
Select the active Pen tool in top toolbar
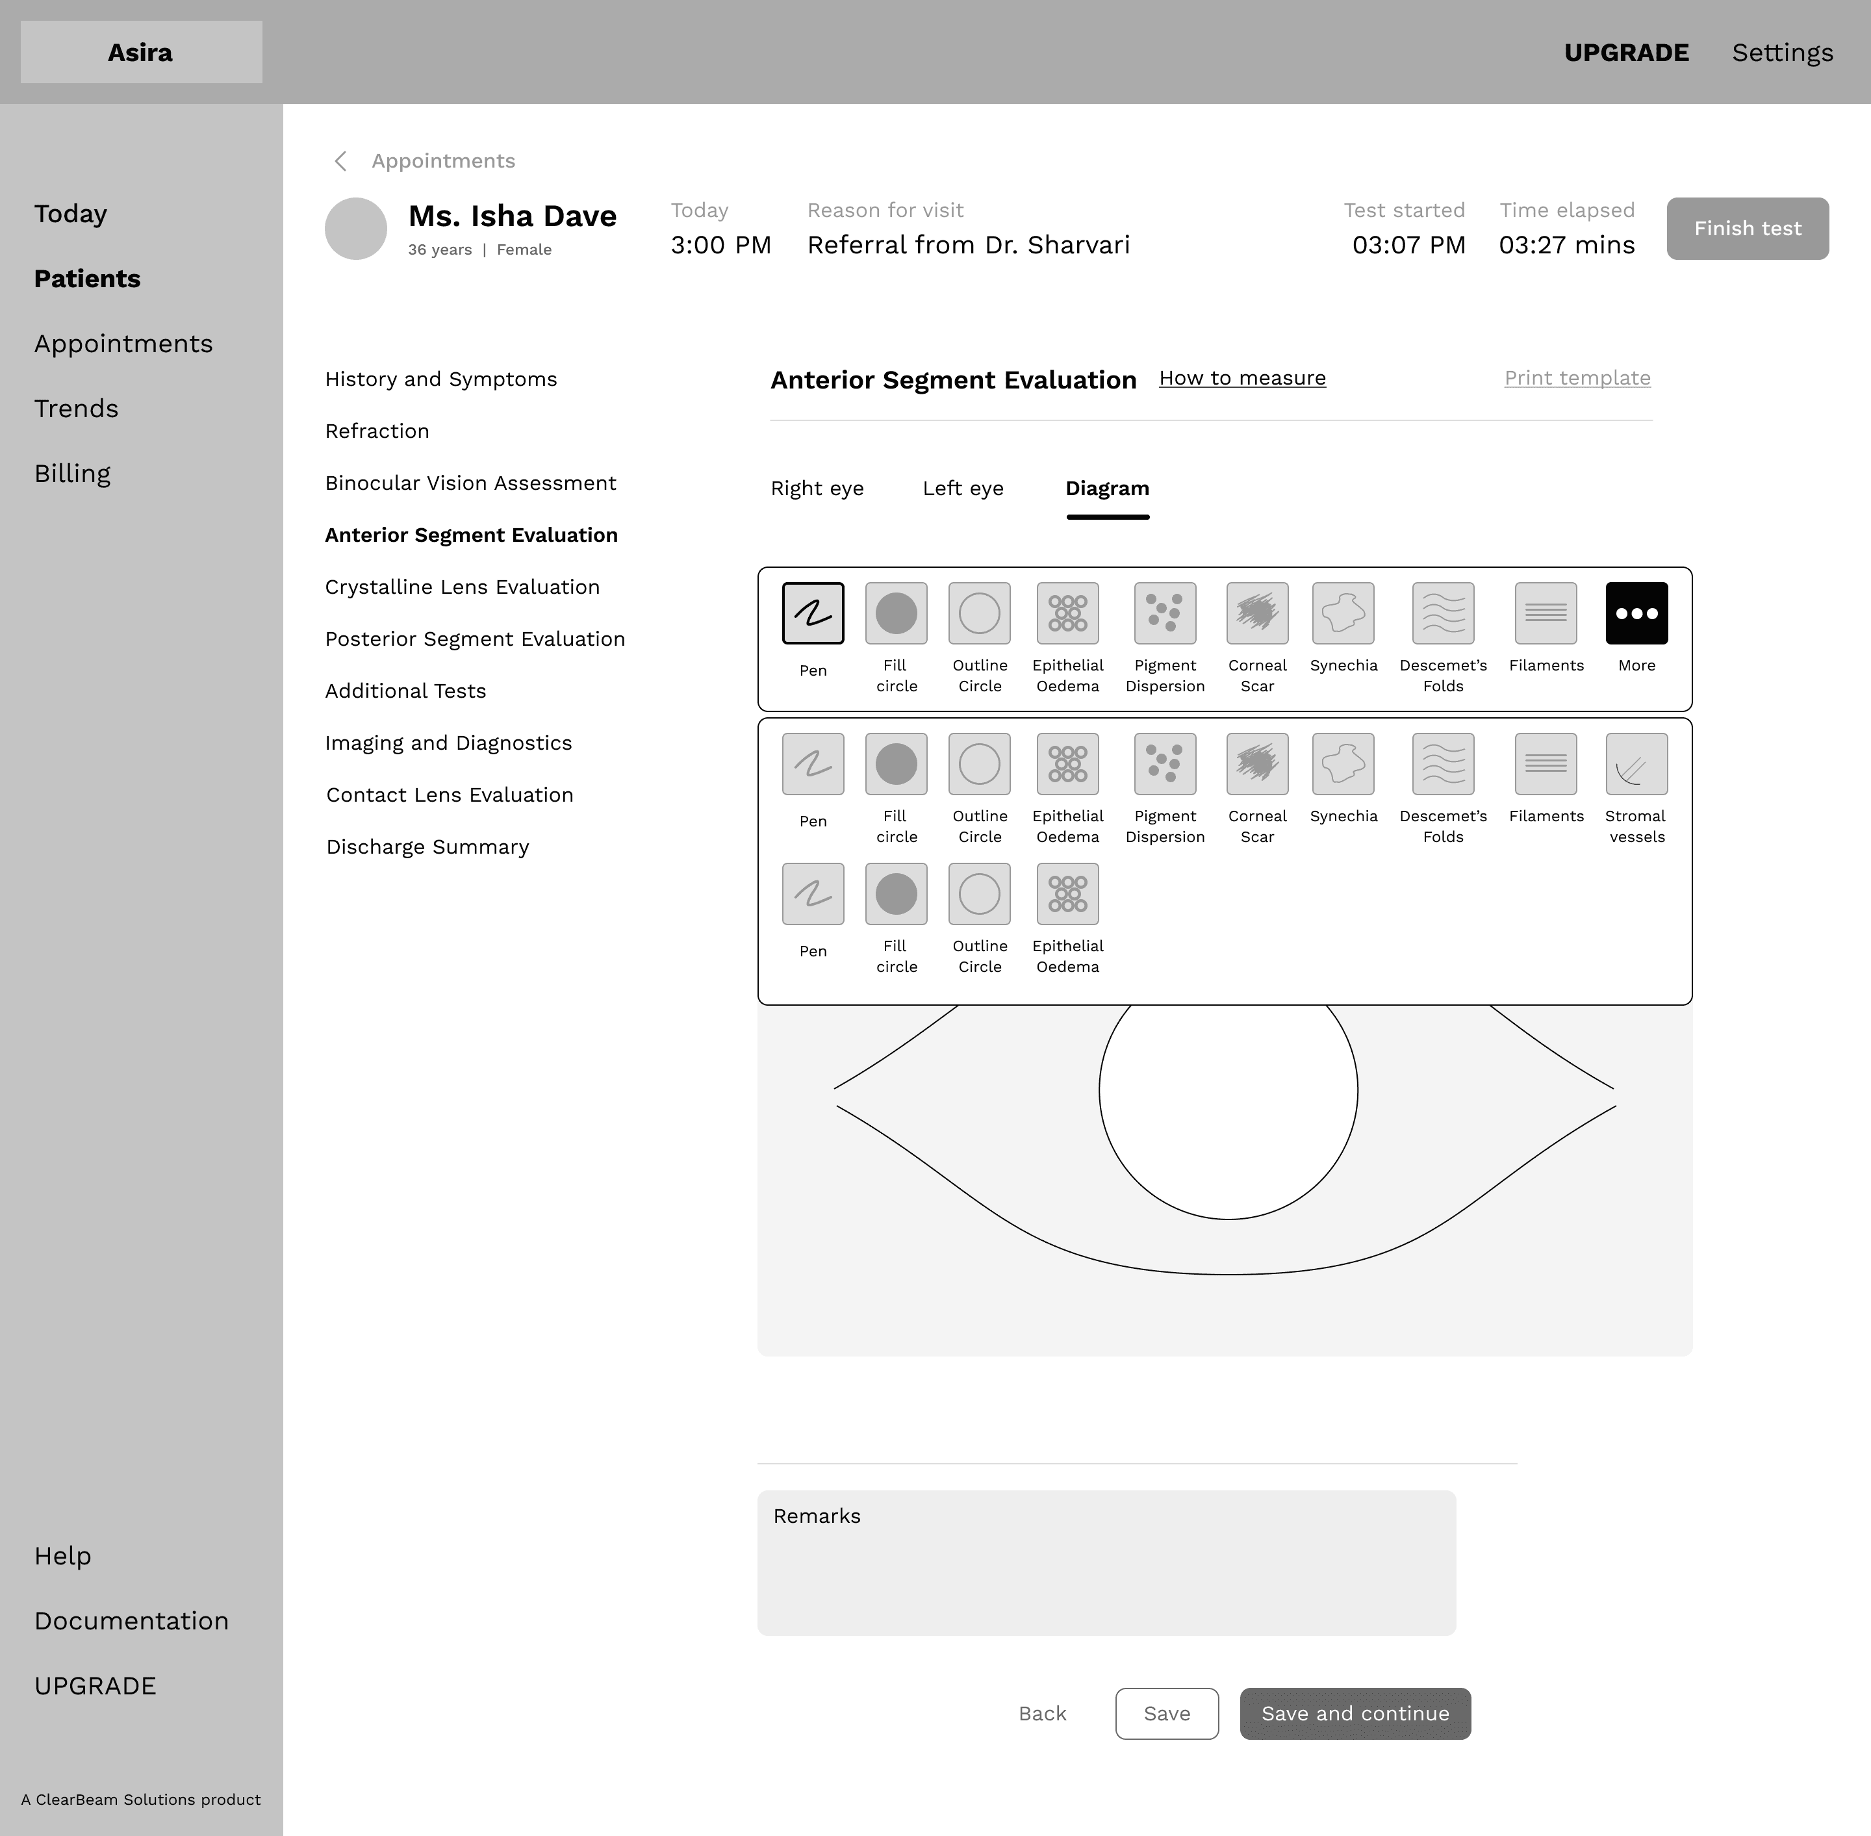tap(813, 613)
